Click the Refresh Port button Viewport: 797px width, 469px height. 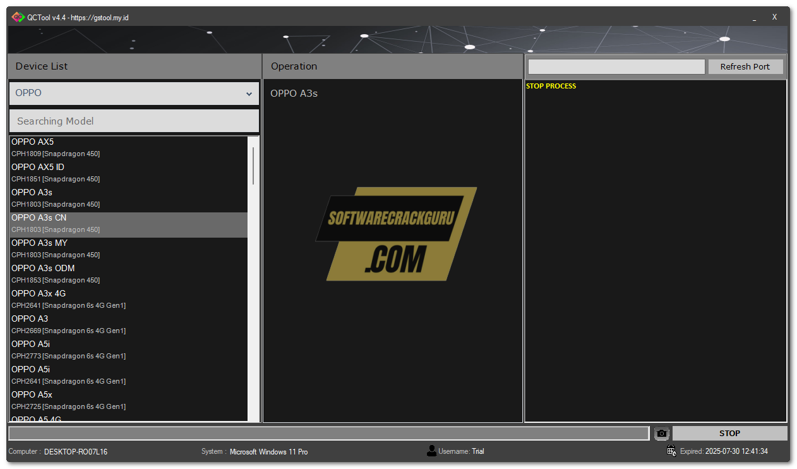point(745,66)
